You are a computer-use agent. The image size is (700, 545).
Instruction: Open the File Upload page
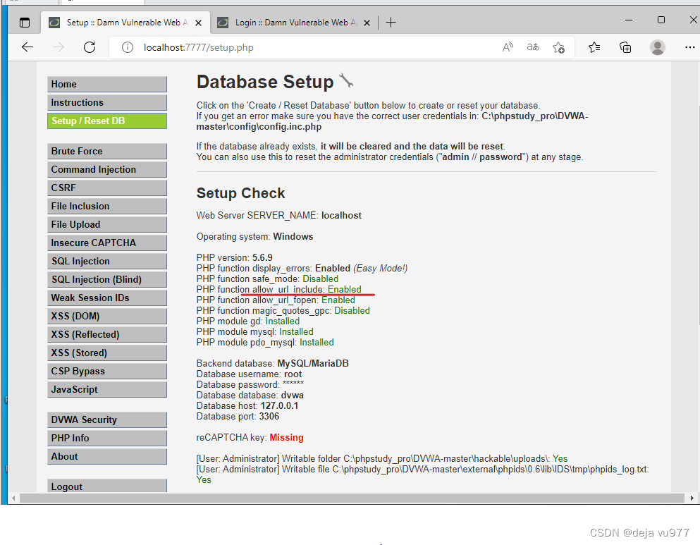tap(107, 224)
